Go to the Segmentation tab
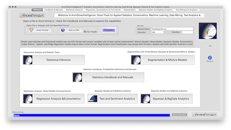231x130 pixels. (x=130, y=10)
